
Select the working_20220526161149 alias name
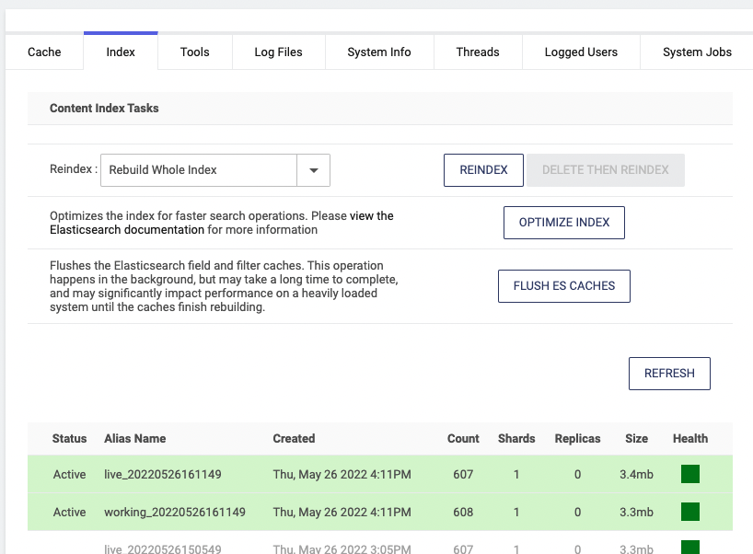pyautogui.click(x=175, y=513)
